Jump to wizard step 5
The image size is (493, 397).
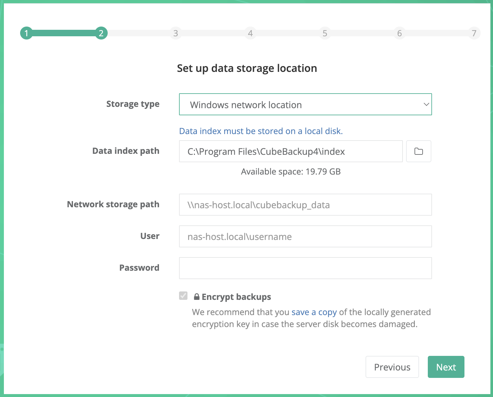click(x=325, y=33)
